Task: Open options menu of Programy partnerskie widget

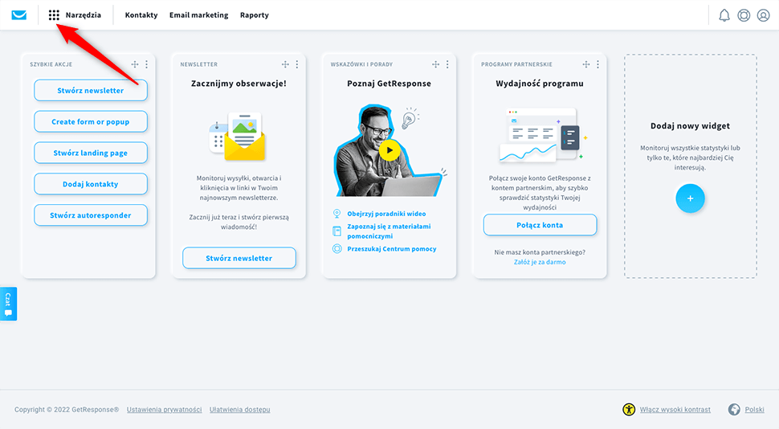Action: click(x=598, y=64)
